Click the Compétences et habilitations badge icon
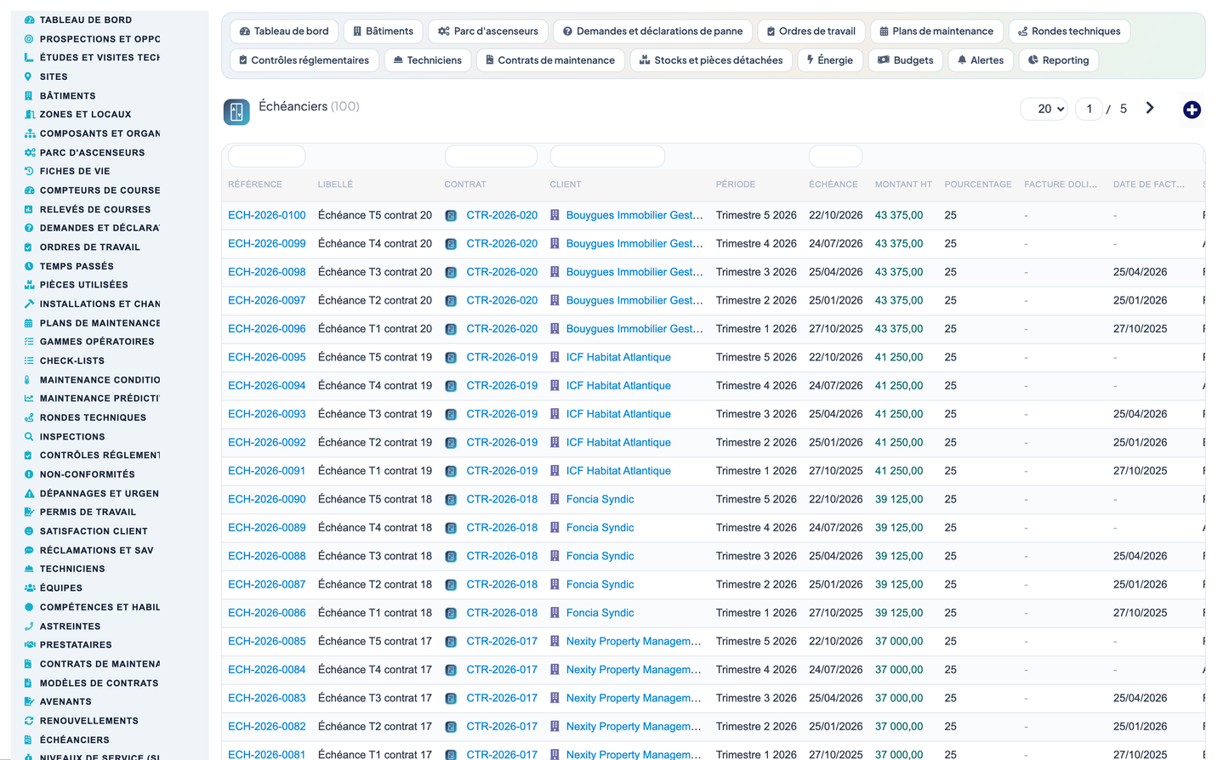1229x760 pixels. coord(29,607)
